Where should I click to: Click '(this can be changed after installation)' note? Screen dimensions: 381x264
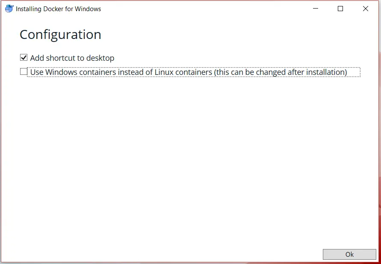(280, 72)
